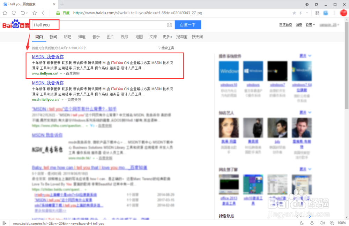Reload the page with the refresh icon

coord(14,13)
